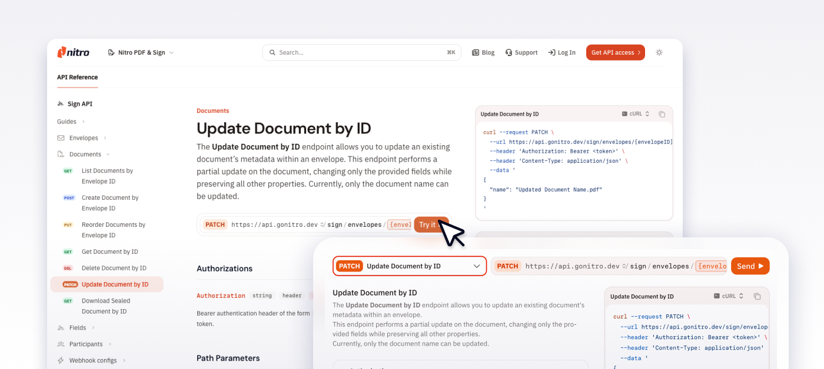Open the cURL language selector in top code panel
This screenshot has height=369, width=824.
coord(636,114)
